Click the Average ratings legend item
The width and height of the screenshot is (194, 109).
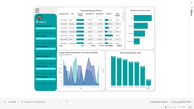62,54
